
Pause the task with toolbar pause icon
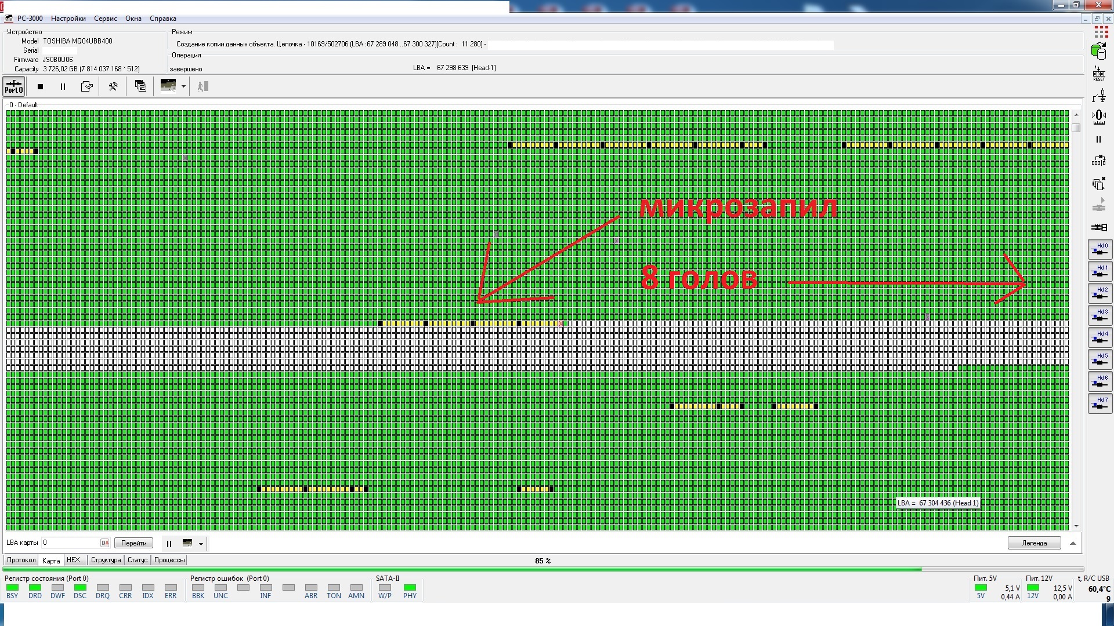(x=63, y=86)
